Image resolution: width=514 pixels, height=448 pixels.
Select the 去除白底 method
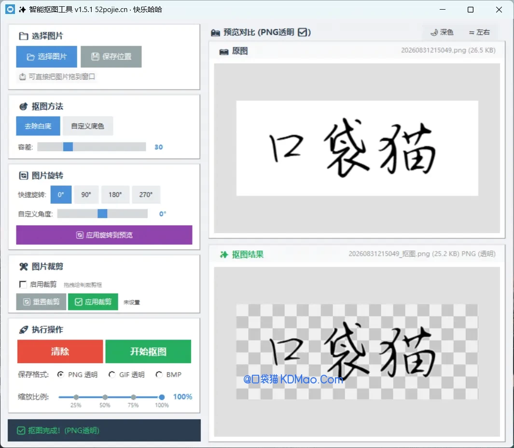click(x=38, y=126)
